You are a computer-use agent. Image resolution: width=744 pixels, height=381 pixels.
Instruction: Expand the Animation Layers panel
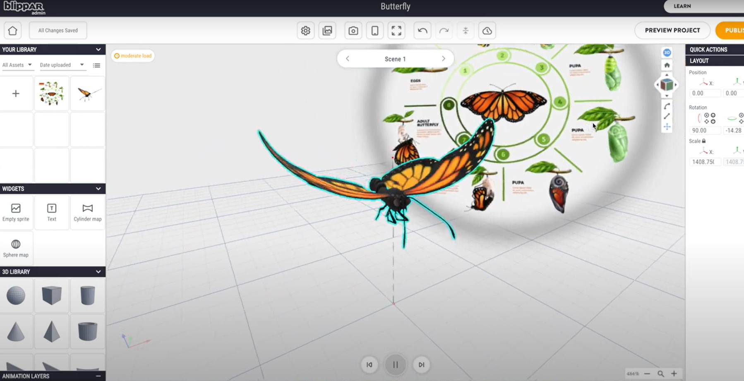point(98,376)
